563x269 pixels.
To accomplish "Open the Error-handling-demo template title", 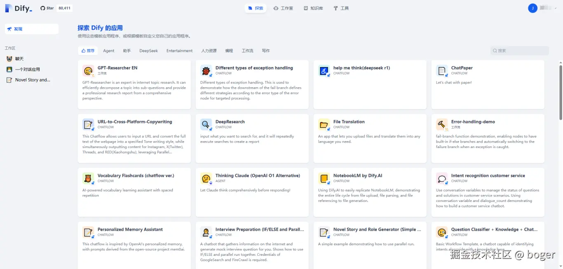I will 473,122.
